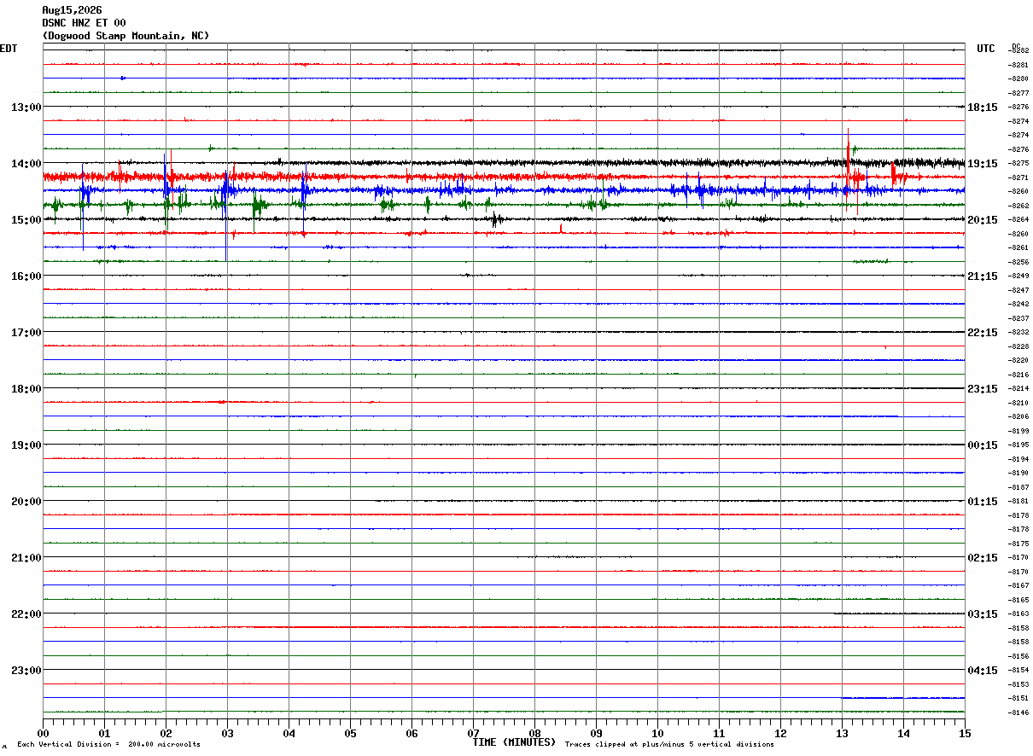1033x756 pixels.
Task: Click the "07" minute tick label
Action: pos(474,733)
